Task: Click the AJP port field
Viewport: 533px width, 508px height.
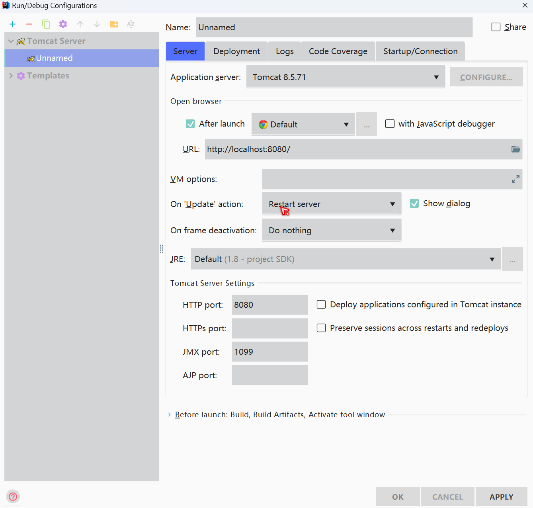Action: tap(270, 375)
